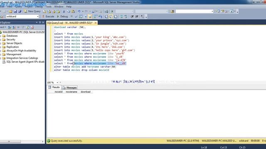Screen dimensions: 266x149
Task: Click the Analysis Services MDX Query icon
Action: click(x=49, y=11)
